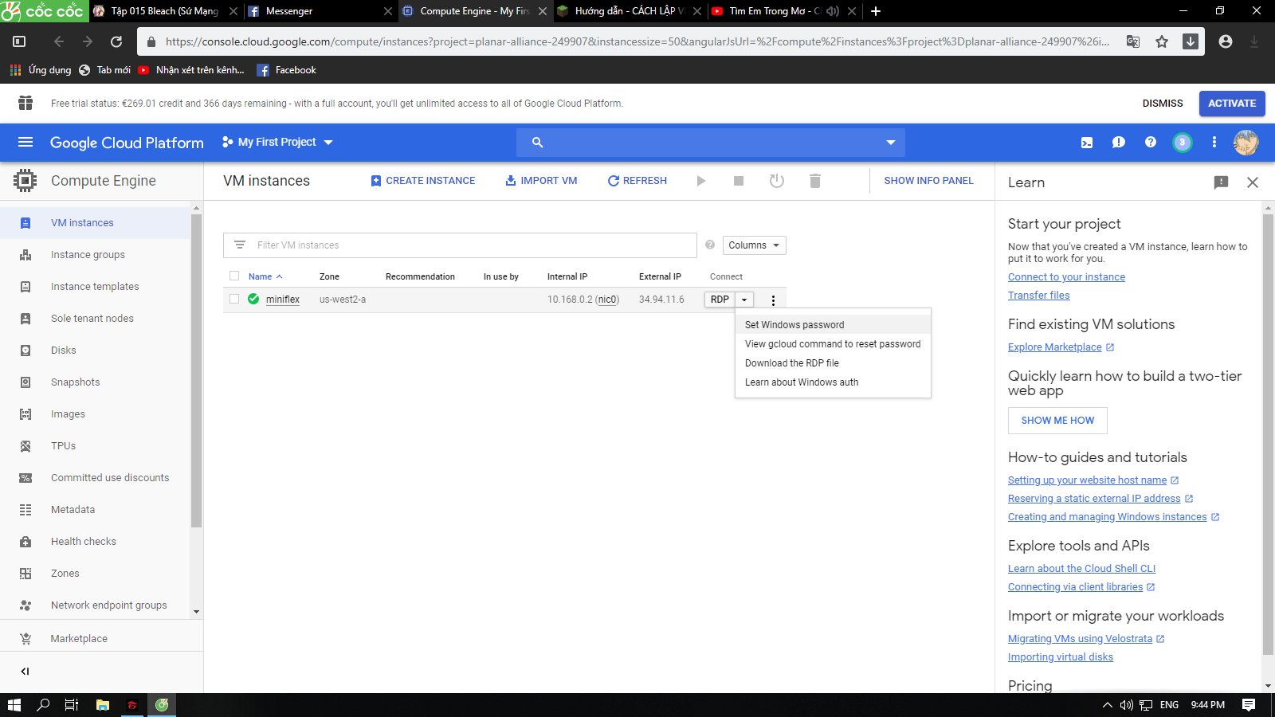This screenshot has height=717, width=1275.
Task: Open the nic0 network interface link
Action: [x=607, y=300]
